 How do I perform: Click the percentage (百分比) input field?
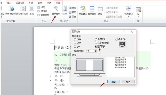coord(90,51)
